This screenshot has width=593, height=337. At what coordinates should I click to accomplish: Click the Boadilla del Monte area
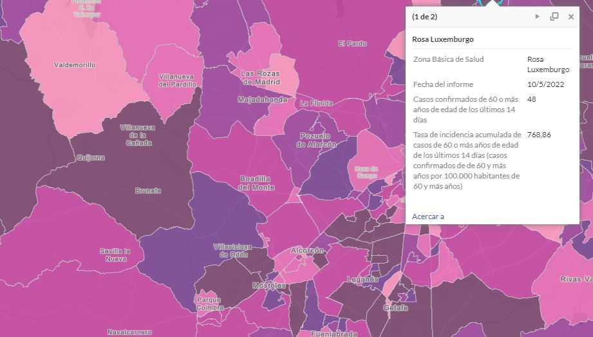pos(256,183)
